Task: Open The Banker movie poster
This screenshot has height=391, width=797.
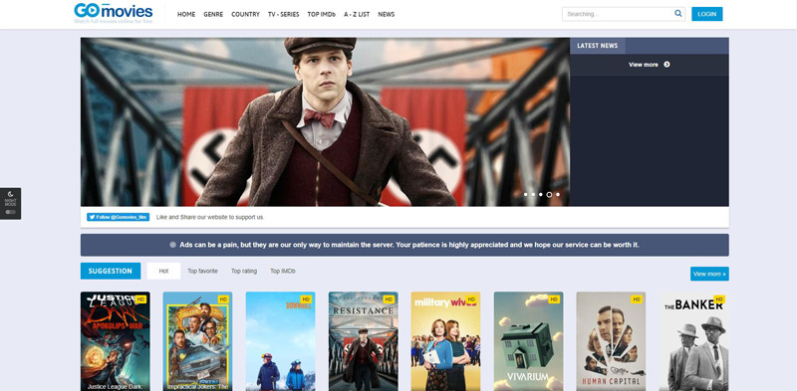Action: point(693,341)
